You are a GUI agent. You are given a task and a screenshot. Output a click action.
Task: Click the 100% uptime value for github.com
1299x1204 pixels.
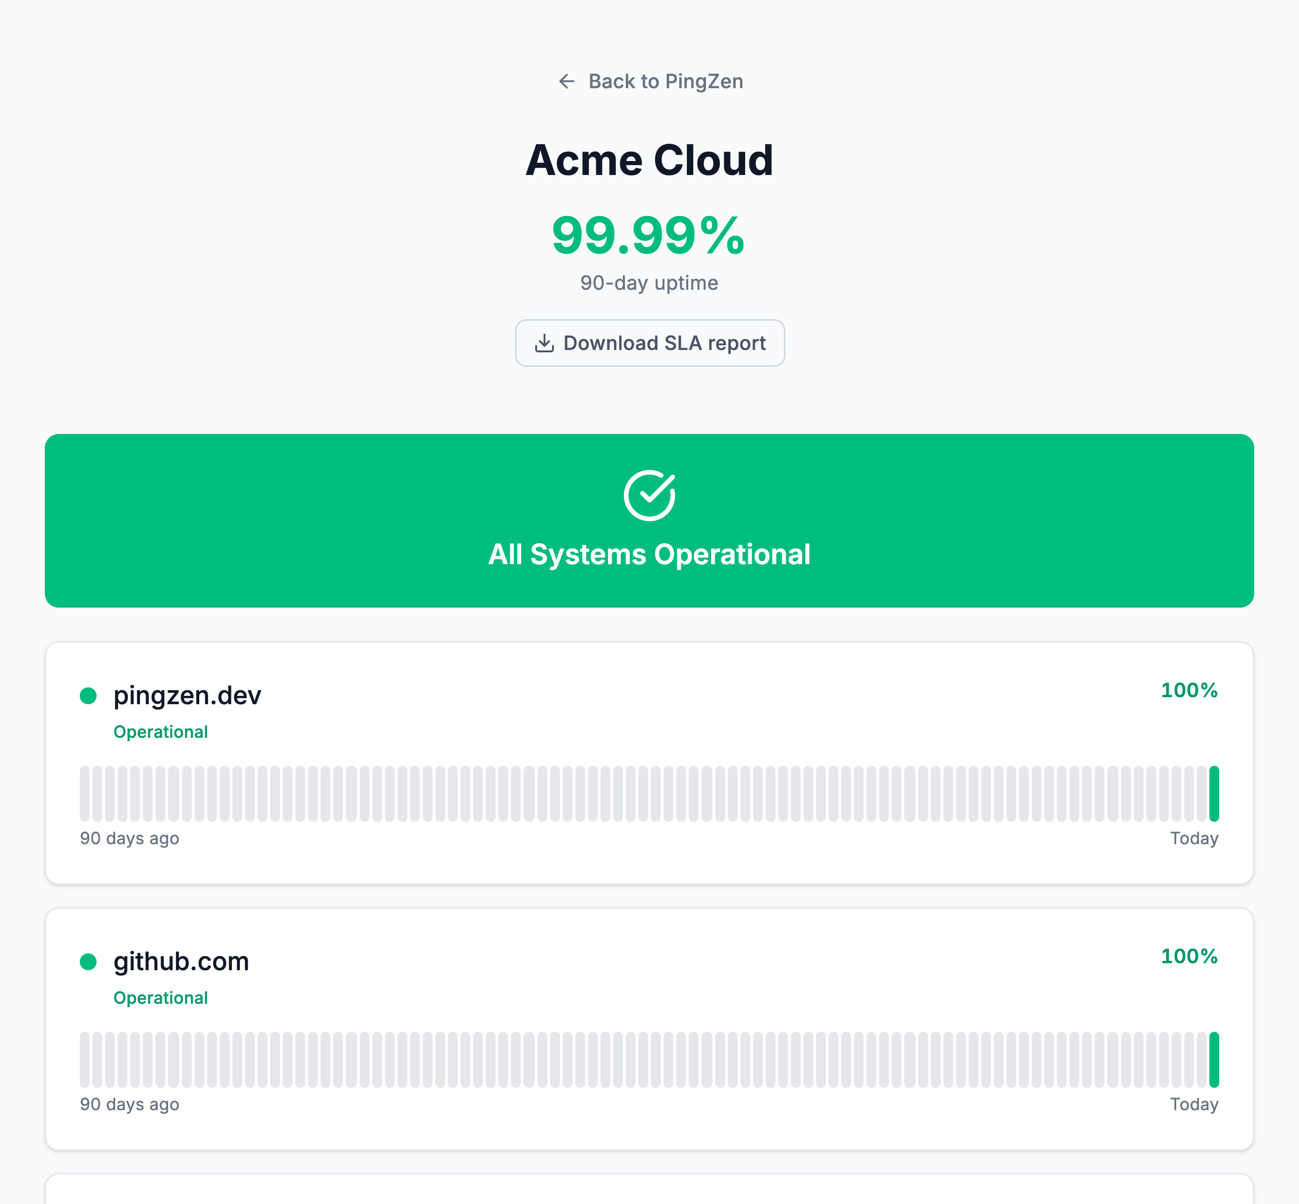(1189, 956)
